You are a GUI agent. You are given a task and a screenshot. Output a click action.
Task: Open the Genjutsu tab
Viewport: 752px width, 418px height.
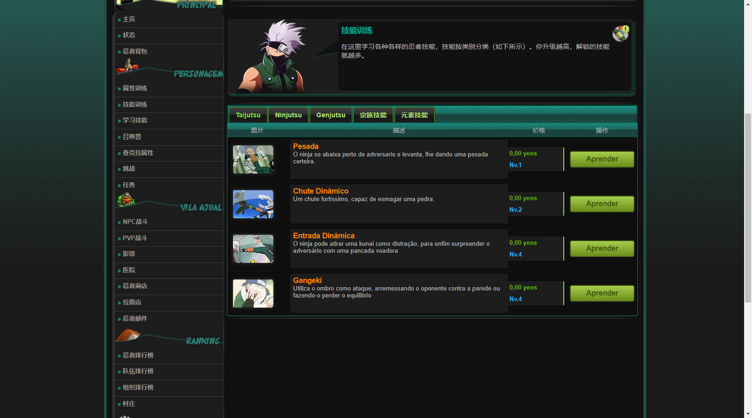(x=331, y=115)
